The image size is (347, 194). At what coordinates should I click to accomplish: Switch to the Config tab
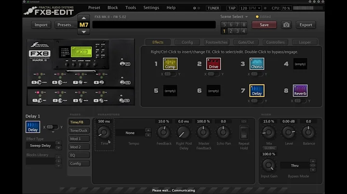(x=187, y=42)
